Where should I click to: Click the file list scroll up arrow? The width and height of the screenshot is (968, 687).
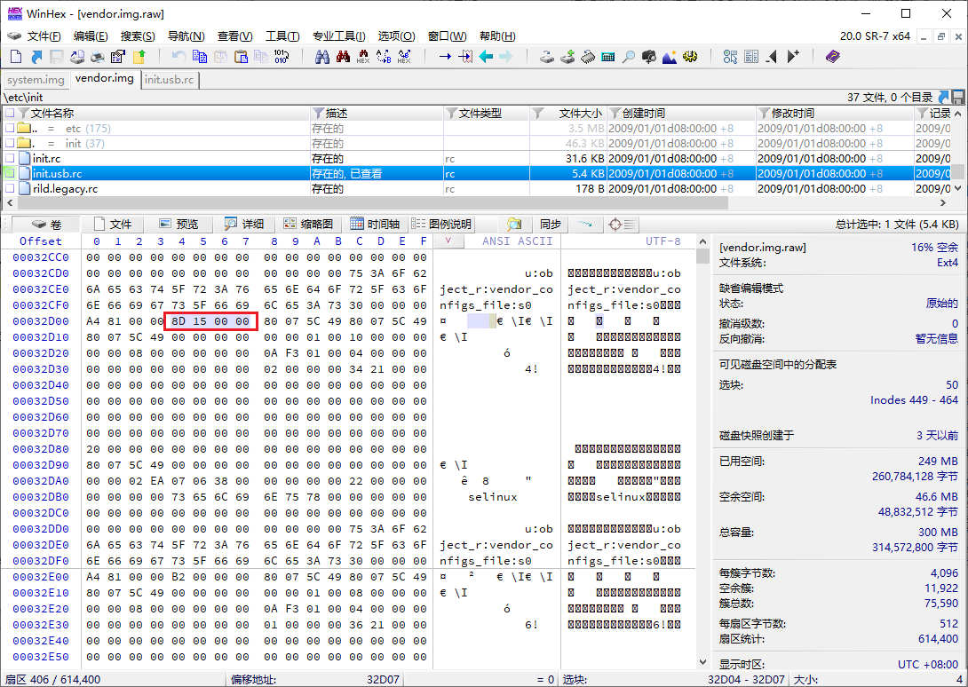pyautogui.click(x=957, y=114)
